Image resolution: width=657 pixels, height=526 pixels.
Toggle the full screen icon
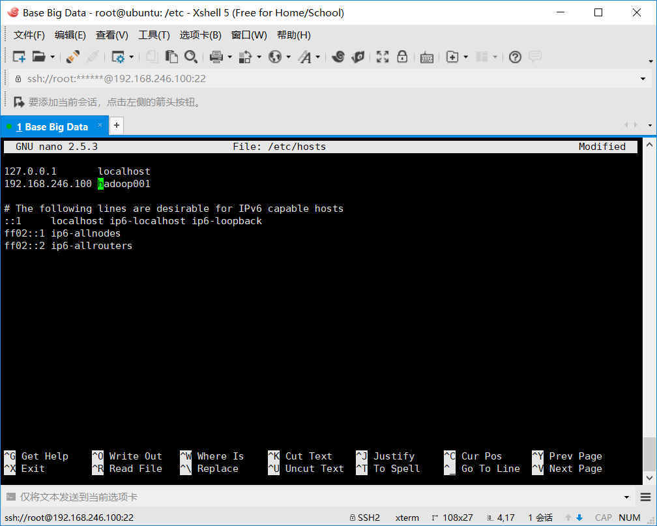383,57
